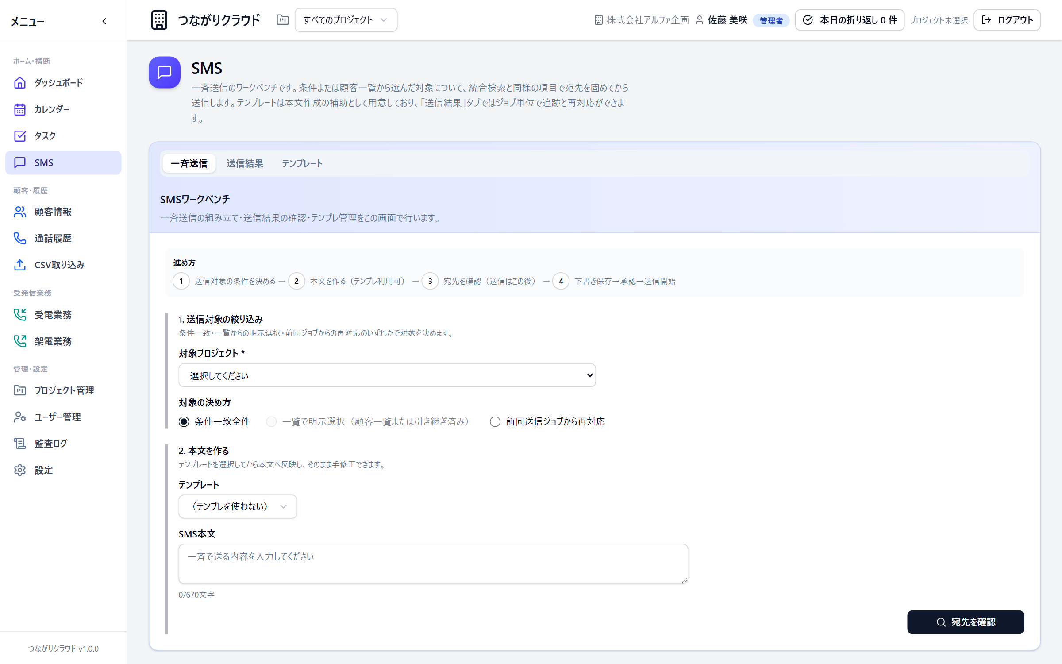Click the company building icon near 株式会社アルファ企画
This screenshot has width=1062, height=664.
pos(598,20)
